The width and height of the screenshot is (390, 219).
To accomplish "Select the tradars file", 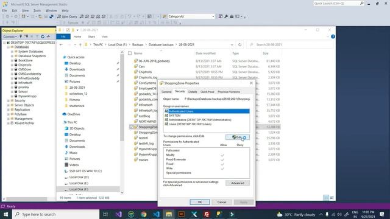I will (x=144, y=160).
